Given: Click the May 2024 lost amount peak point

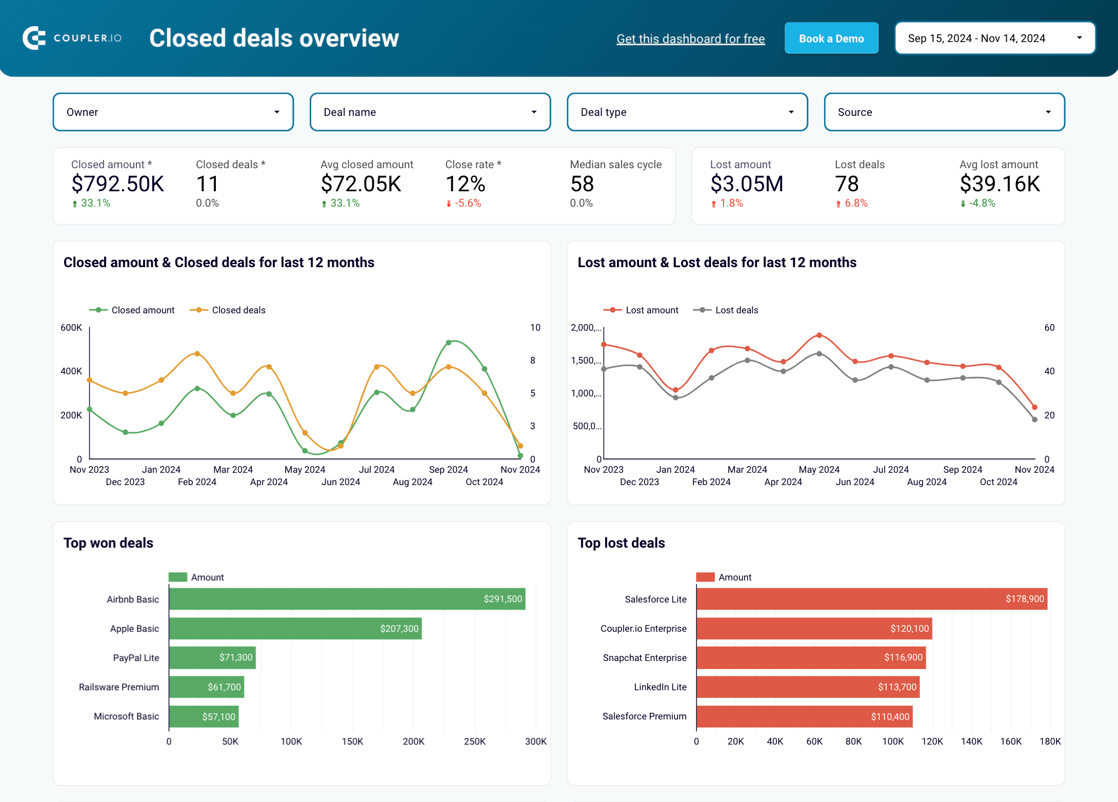Looking at the screenshot, I should (819, 335).
